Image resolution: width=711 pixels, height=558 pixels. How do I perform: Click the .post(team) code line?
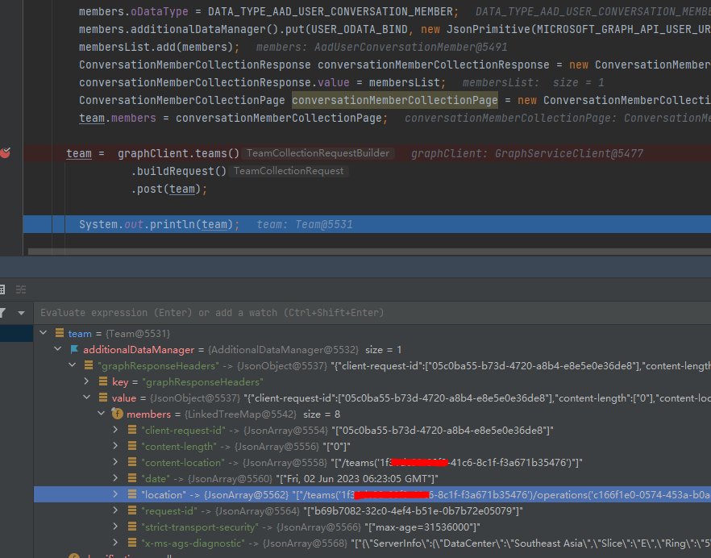tap(169, 189)
